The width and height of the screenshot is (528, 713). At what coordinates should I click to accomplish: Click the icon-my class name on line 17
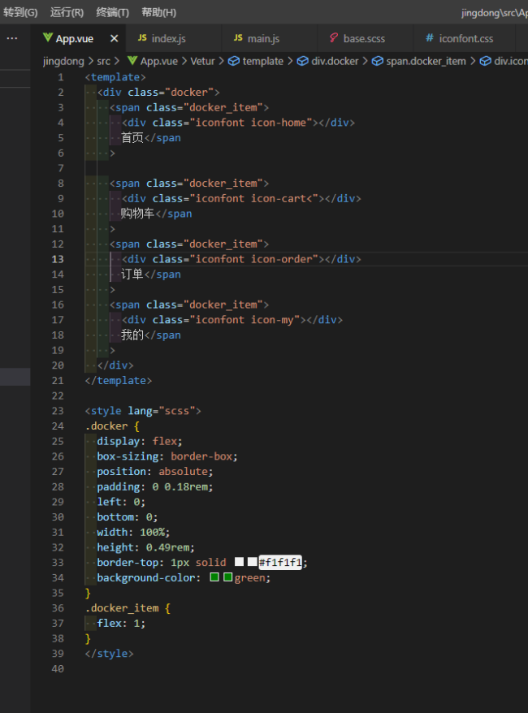(272, 320)
